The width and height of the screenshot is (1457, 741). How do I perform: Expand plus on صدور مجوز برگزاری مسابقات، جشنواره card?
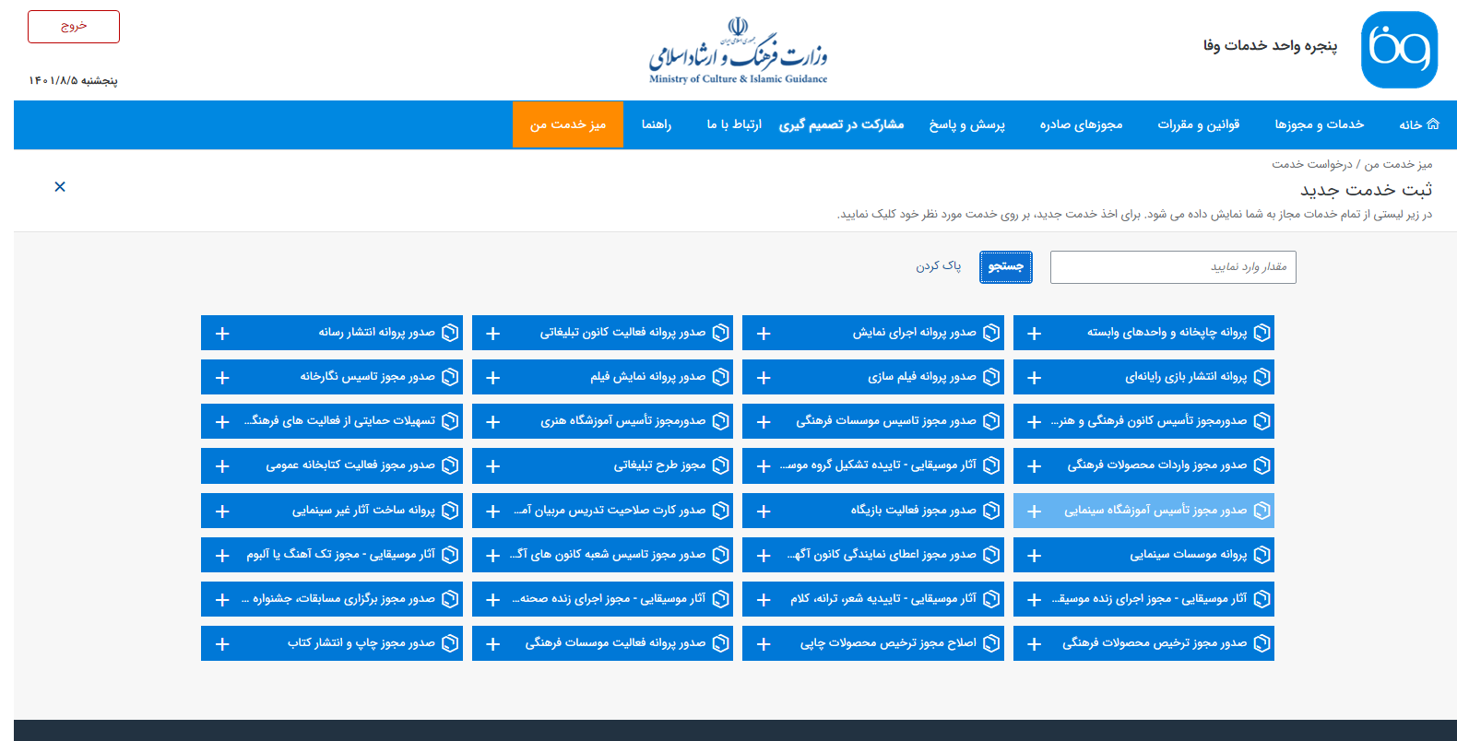pos(222,600)
